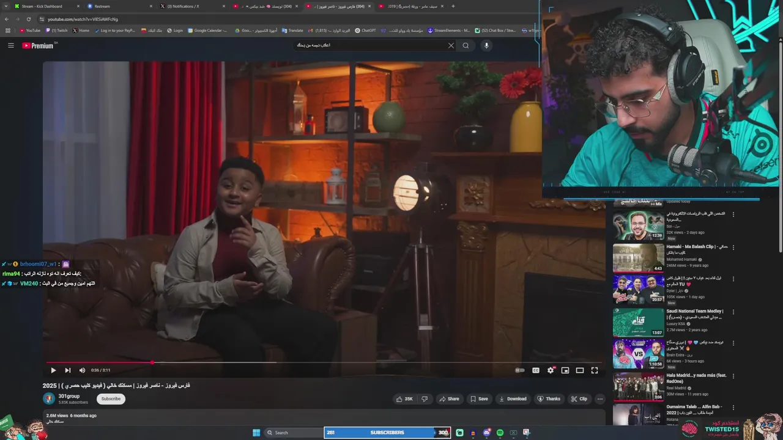Expand the video description box
The image size is (783, 440).
tap(323, 418)
